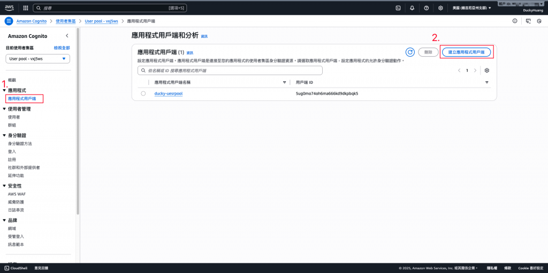Click the CloudShell icon in the footer
This screenshot has height=273, width=548.
[x=6, y=268]
